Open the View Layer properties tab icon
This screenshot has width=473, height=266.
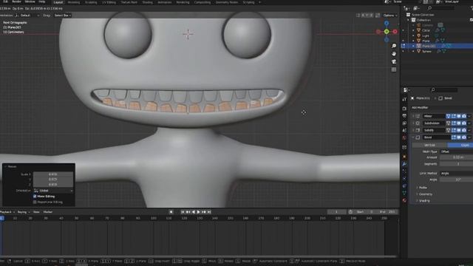coord(404,123)
